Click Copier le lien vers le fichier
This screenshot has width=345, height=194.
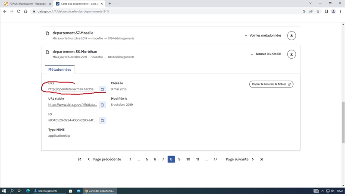pos(271,84)
